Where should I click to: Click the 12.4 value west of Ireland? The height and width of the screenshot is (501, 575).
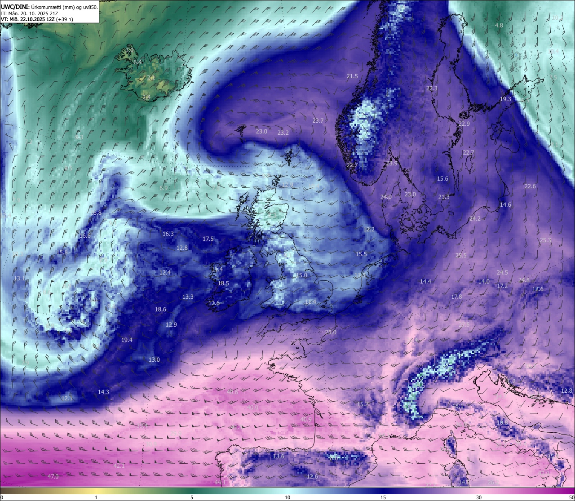coord(165,273)
